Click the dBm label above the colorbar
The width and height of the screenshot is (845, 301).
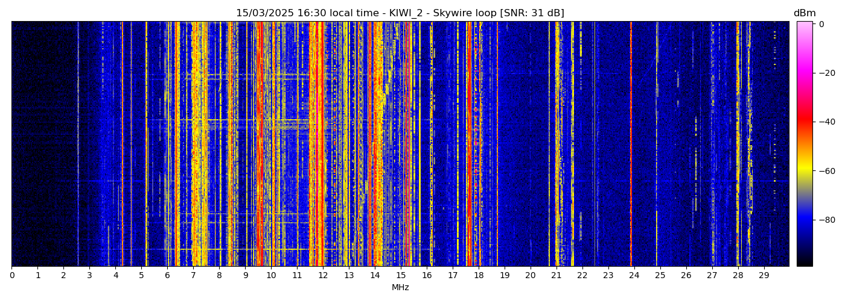[x=804, y=13]
